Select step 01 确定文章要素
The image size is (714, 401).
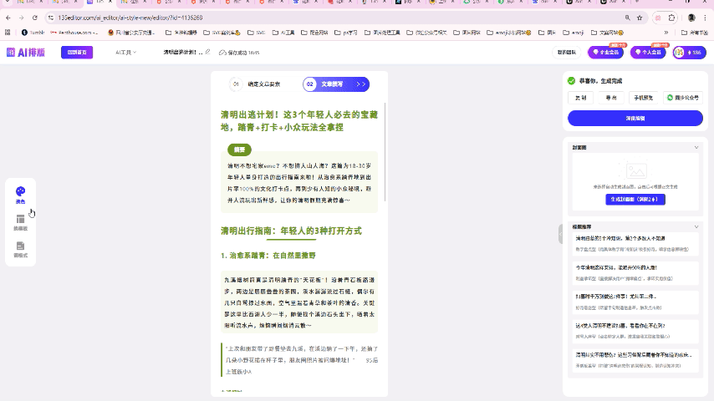pos(256,84)
